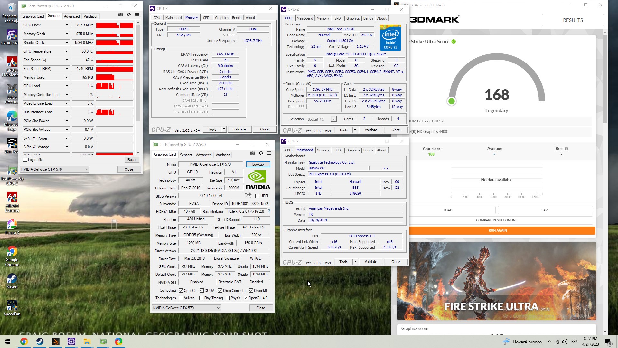Image resolution: width=618 pixels, height=348 pixels.
Task: Open GPU selector dropdown in GPU-Z Graphics Card window
Action: 186,308
